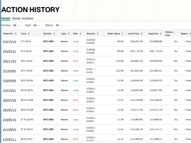This screenshot has height=143, width=191.
Task: Select avg price 112,637.60
Action: [x=156, y=90]
